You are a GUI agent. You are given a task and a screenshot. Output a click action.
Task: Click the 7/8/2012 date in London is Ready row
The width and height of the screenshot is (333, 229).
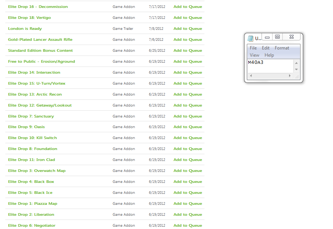coord(156,29)
